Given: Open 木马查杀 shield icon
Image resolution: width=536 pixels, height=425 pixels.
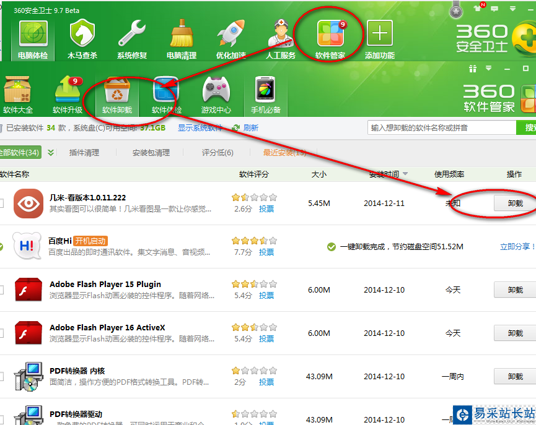Looking at the screenshot, I should coord(82,40).
